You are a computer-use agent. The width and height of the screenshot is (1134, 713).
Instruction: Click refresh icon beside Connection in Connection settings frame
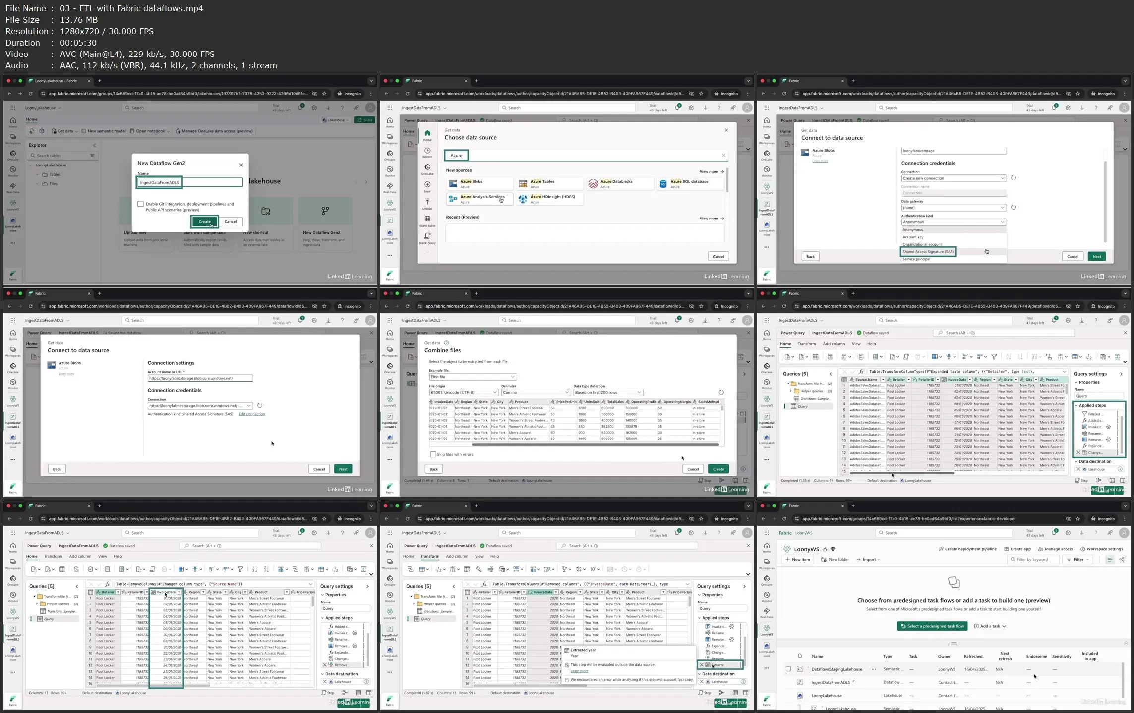click(259, 405)
